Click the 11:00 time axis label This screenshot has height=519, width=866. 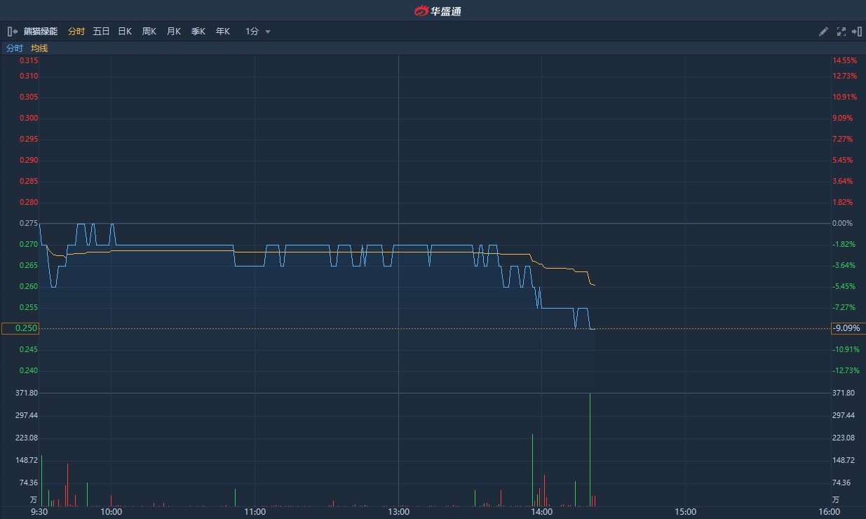click(255, 512)
